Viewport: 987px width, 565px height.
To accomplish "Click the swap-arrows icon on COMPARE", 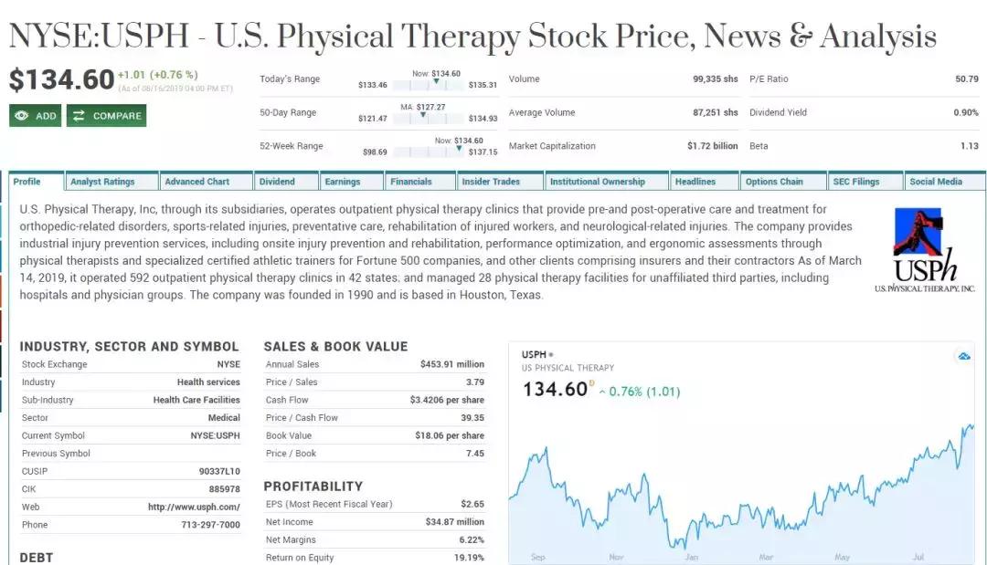I will coord(79,116).
